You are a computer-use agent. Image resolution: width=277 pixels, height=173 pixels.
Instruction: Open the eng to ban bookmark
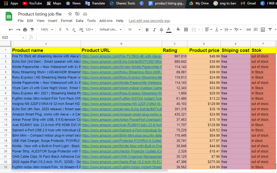pyautogui.click(x=224, y=3)
